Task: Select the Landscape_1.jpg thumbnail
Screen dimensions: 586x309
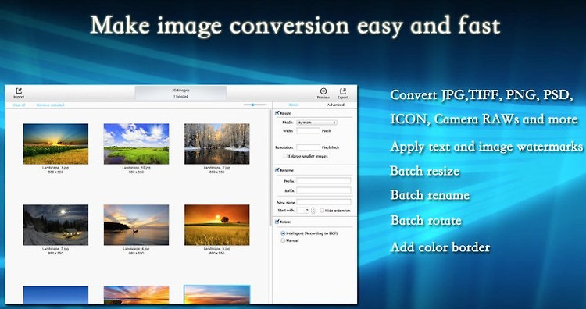Action: click(55, 144)
